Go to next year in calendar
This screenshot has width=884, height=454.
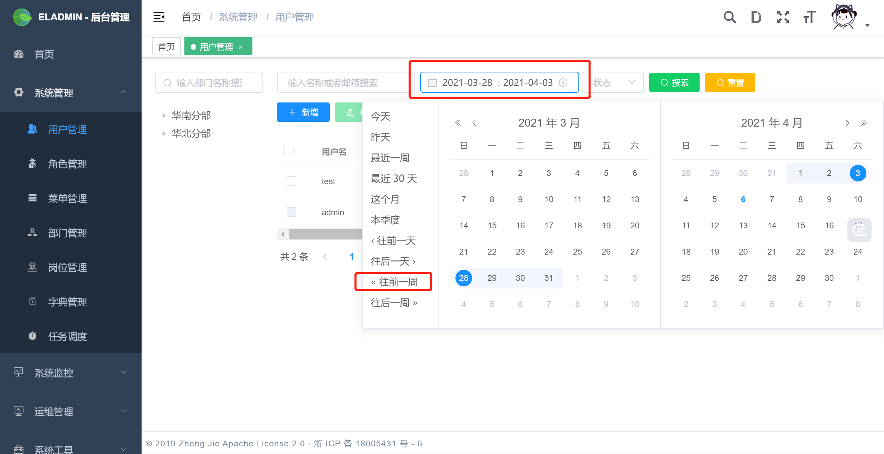point(864,123)
